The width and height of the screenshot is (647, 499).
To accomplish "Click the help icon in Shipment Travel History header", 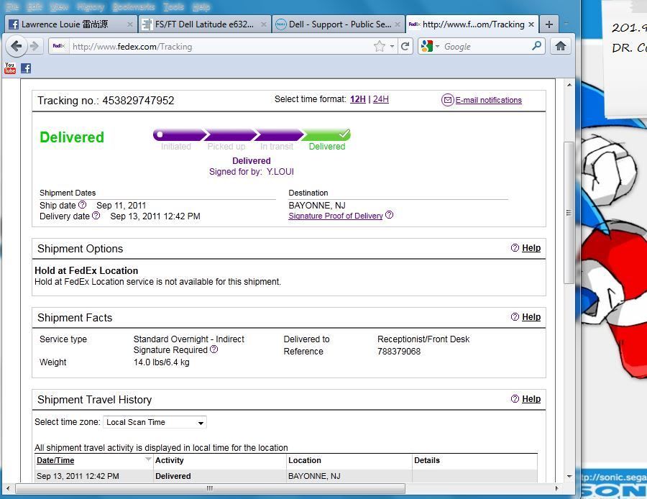I will (x=515, y=399).
